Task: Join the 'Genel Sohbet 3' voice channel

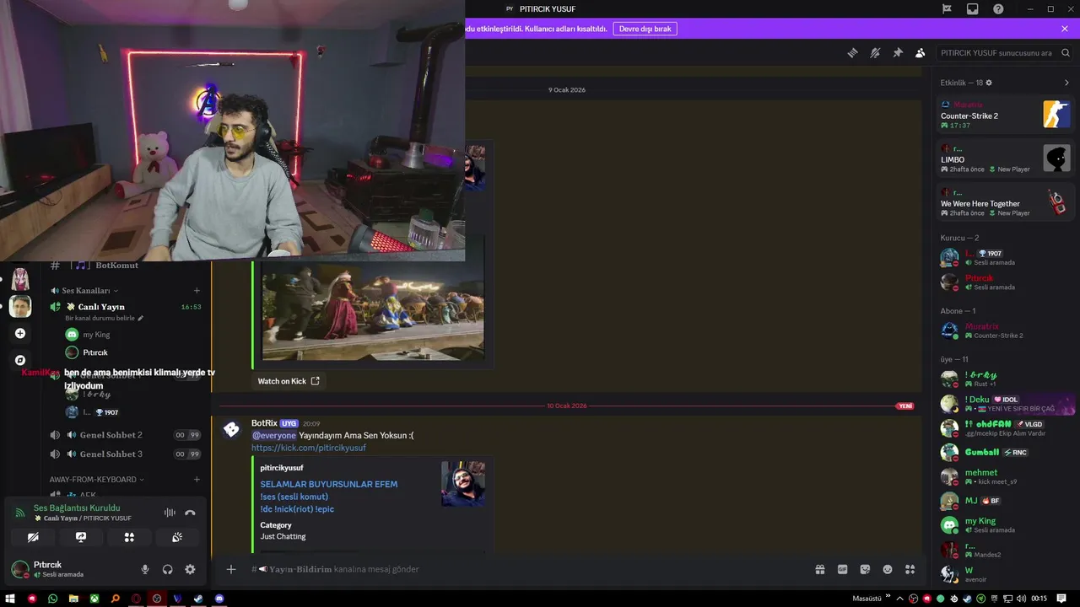Action: click(x=125, y=454)
